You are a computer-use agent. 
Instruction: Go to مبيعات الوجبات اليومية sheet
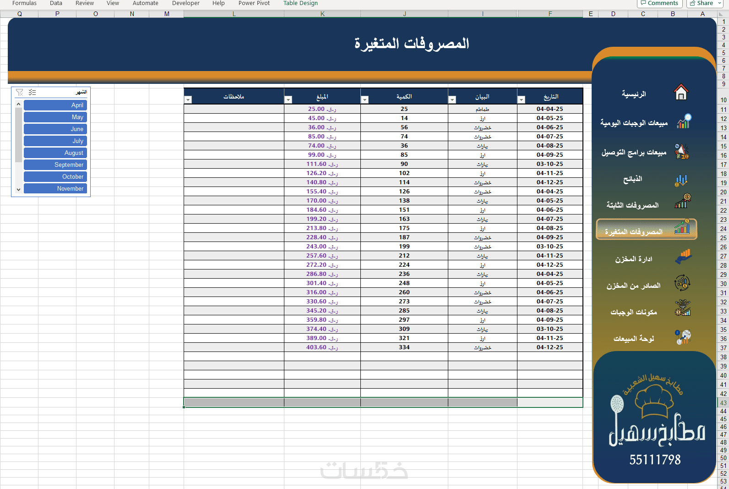point(634,123)
